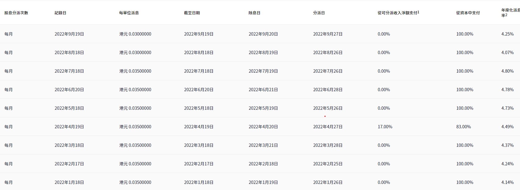Viewport: 520px width, 190px height.
Task: Select annualized yield 4.07% cell
Action: (507, 53)
